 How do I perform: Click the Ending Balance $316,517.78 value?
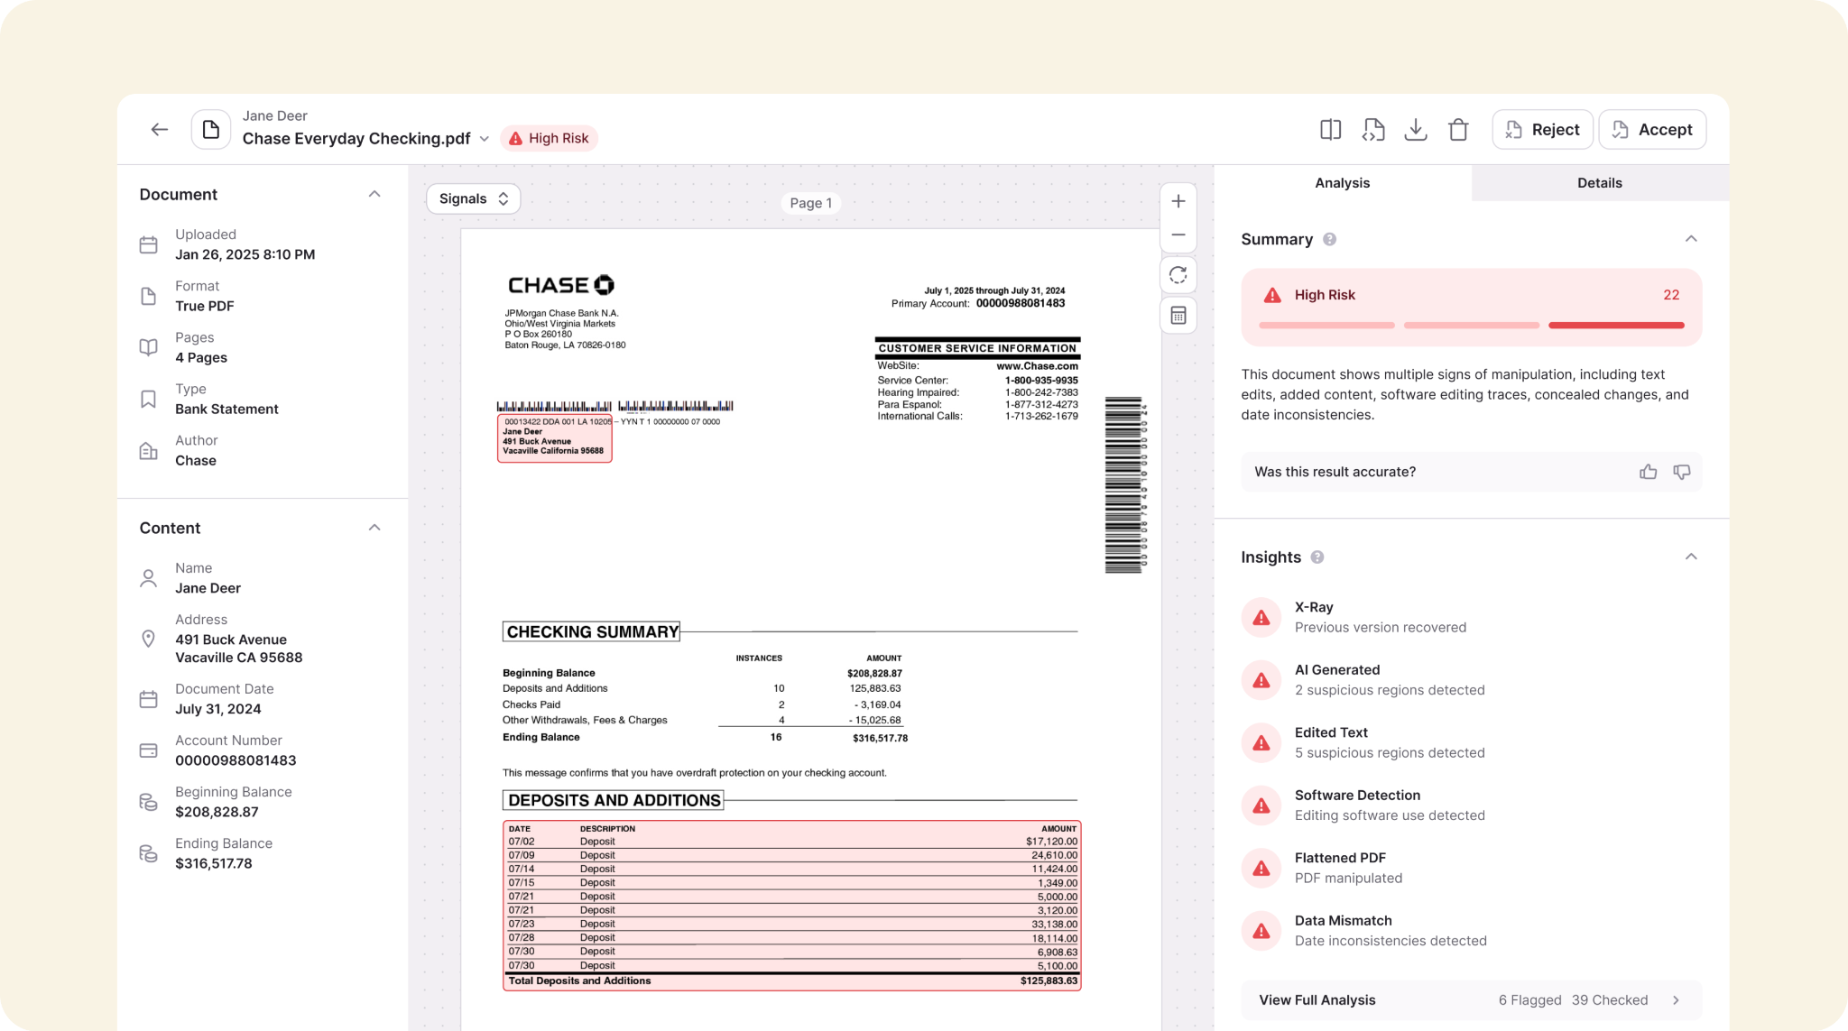(214, 863)
